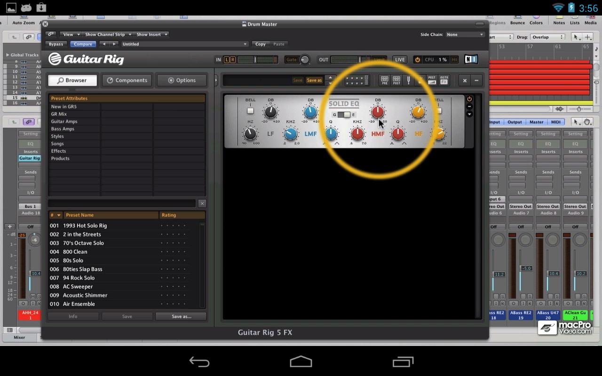Open the rack POST tapedeck icon
The width and height of the screenshot is (602, 376).
tap(396, 80)
